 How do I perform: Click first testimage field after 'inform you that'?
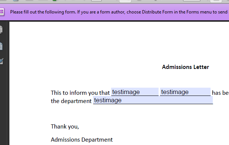pyautogui.click(x=135, y=92)
